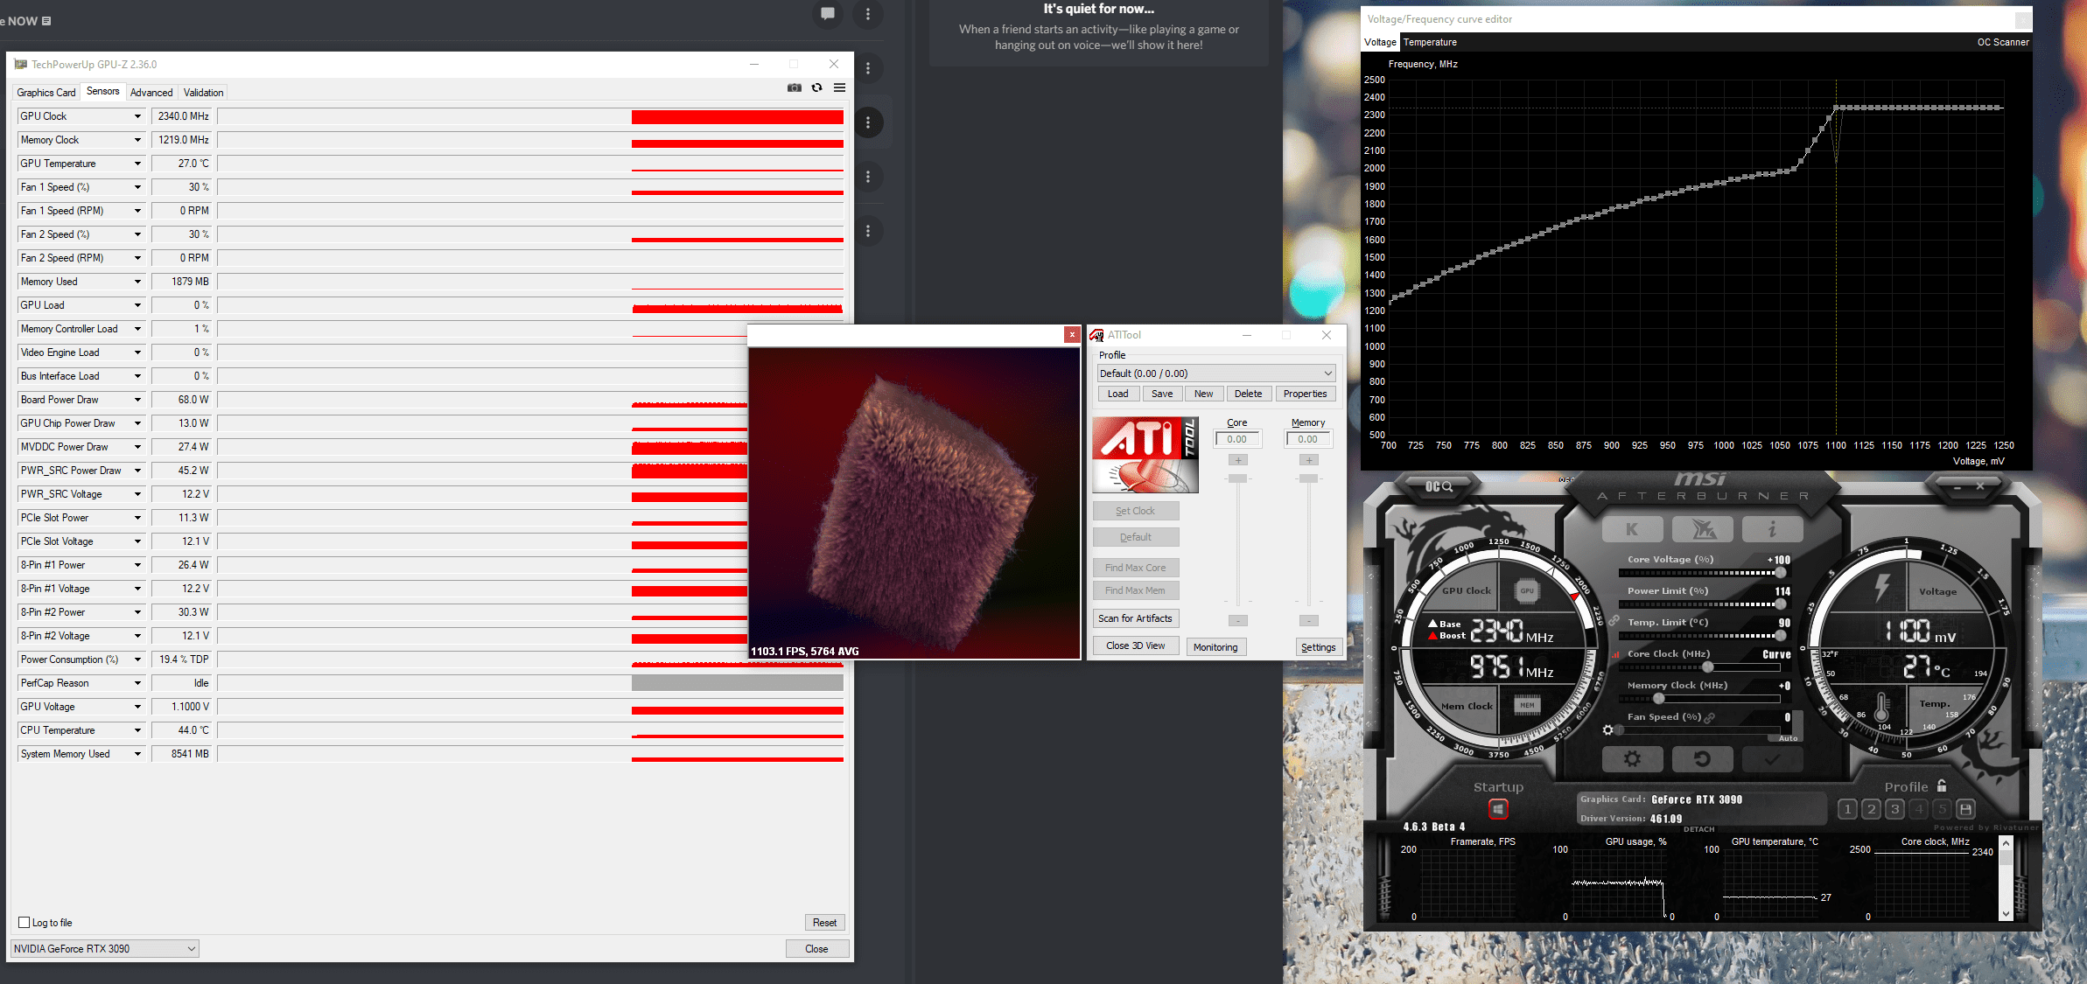Expand the Board Power Draw sensor dropdown
This screenshot has height=984, width=2087.
pos(137,400)
